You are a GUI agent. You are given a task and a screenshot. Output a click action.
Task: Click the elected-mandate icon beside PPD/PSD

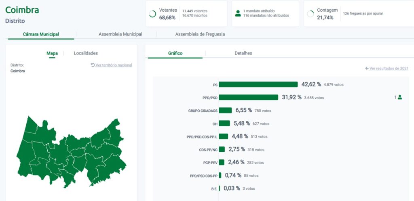(x=399, y=97)
